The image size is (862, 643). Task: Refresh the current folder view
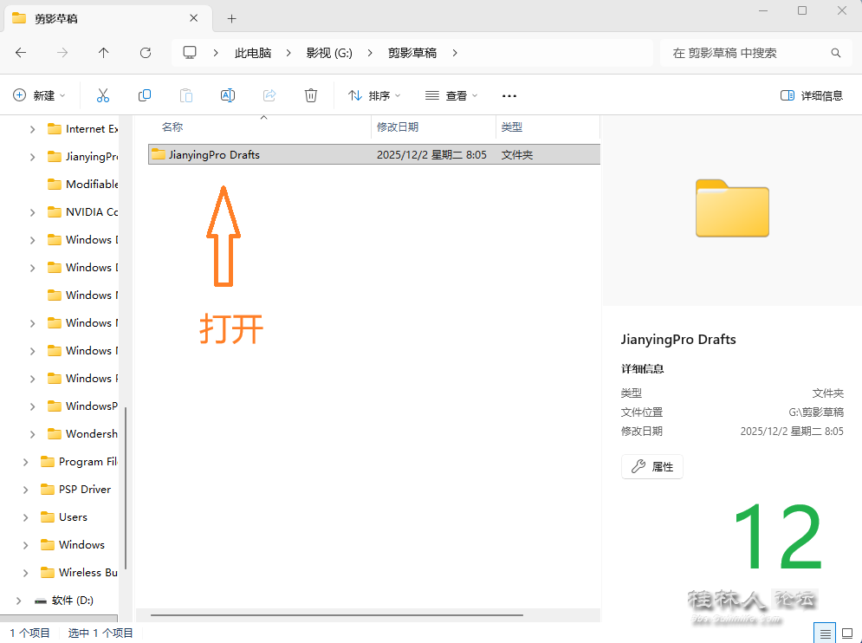(x=146, y=53)
